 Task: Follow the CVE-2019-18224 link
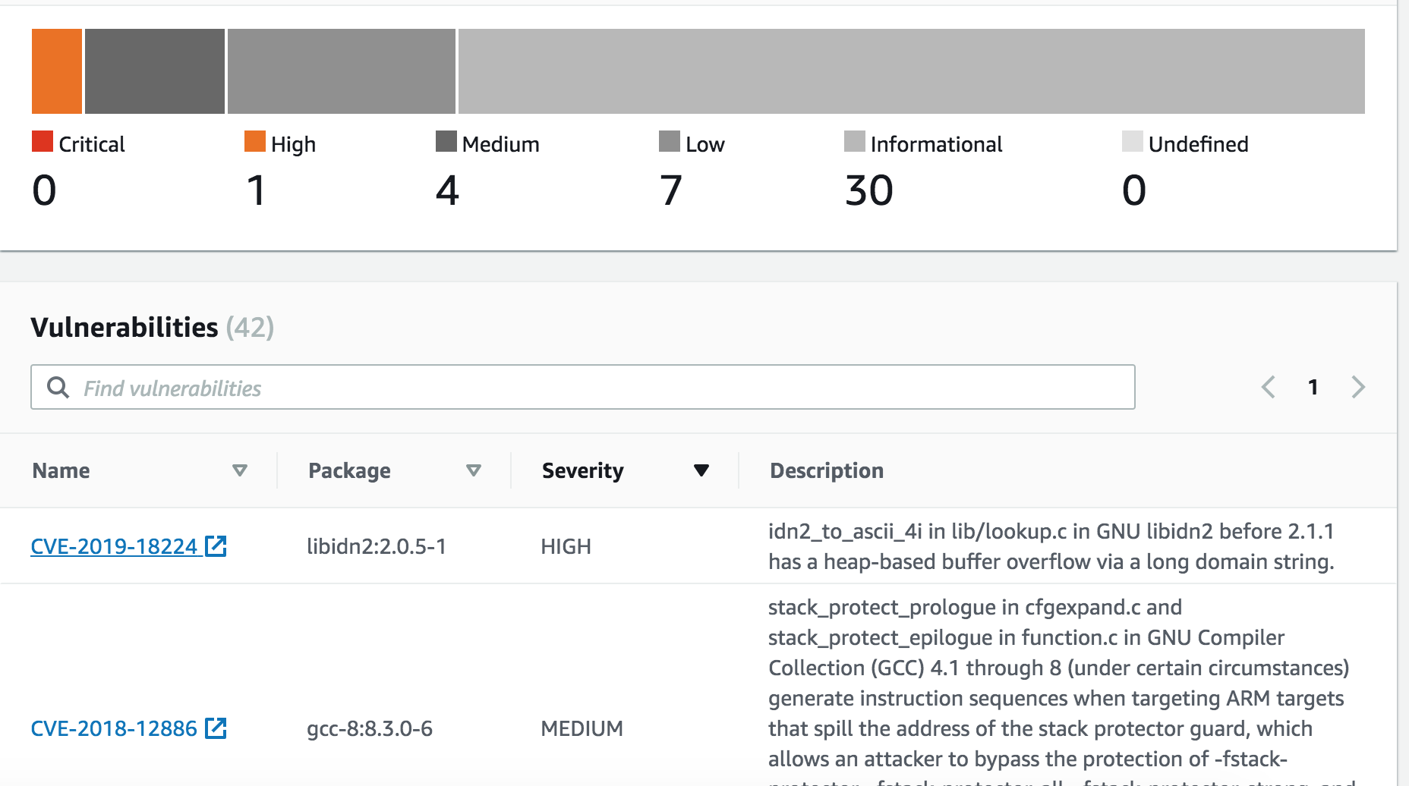(x=114, y=545)
